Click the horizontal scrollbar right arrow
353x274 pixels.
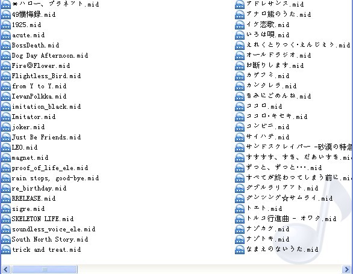click(x=346, y=269)
